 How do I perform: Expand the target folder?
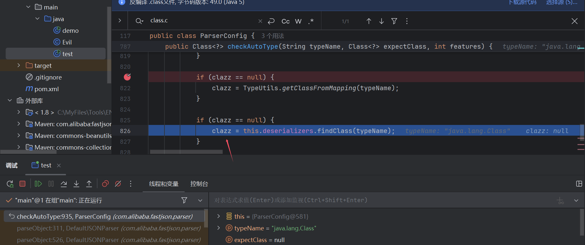(x=19, y=65)
